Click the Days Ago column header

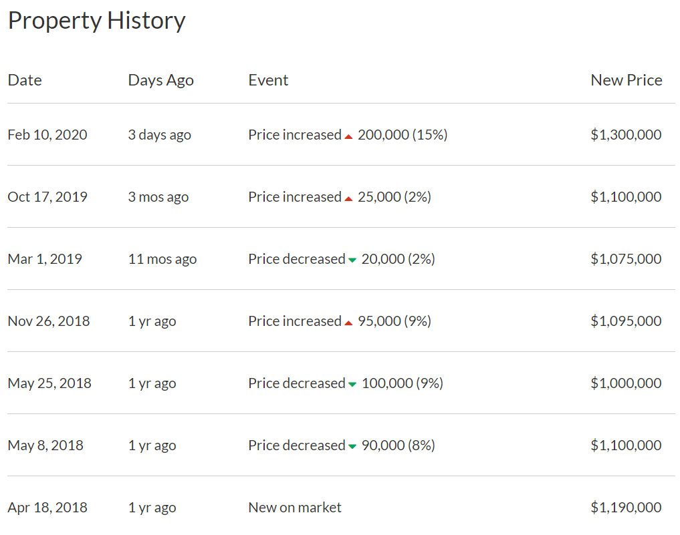(x=160, y=80)
